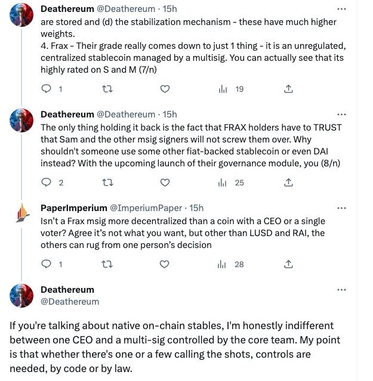Open the 15h timestamp on PaperImperium's tweet

[196, 208]
